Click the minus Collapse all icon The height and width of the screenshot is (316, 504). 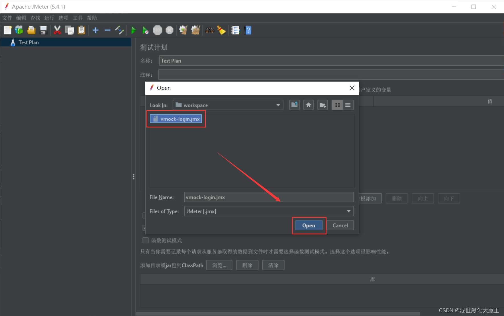[x=107, y=30]
